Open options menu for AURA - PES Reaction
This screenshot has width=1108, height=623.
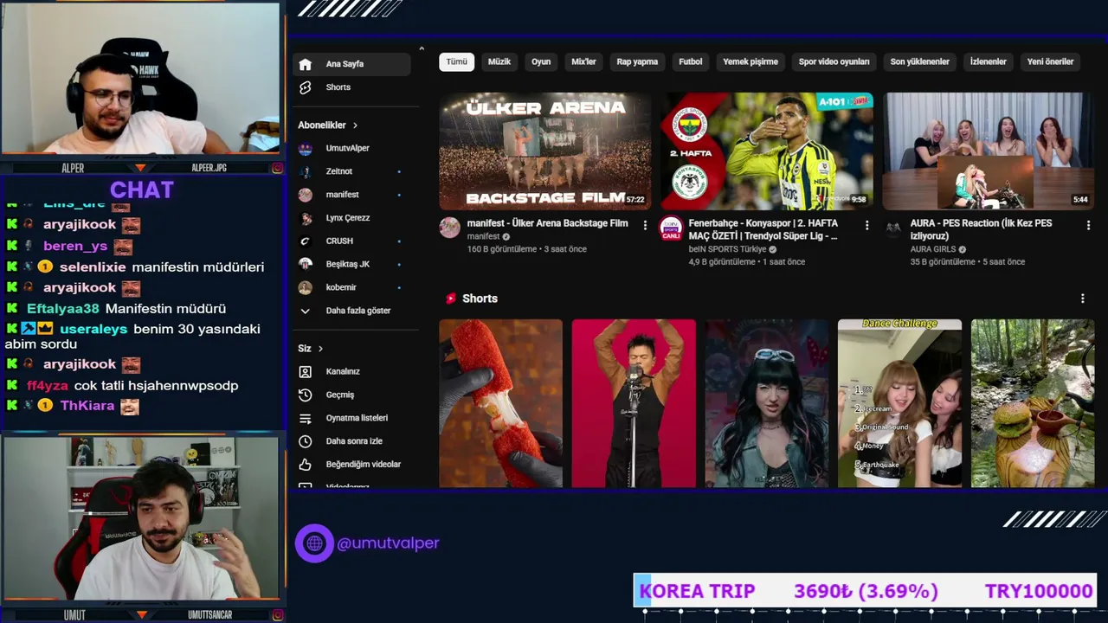(x=1089, y=225)
